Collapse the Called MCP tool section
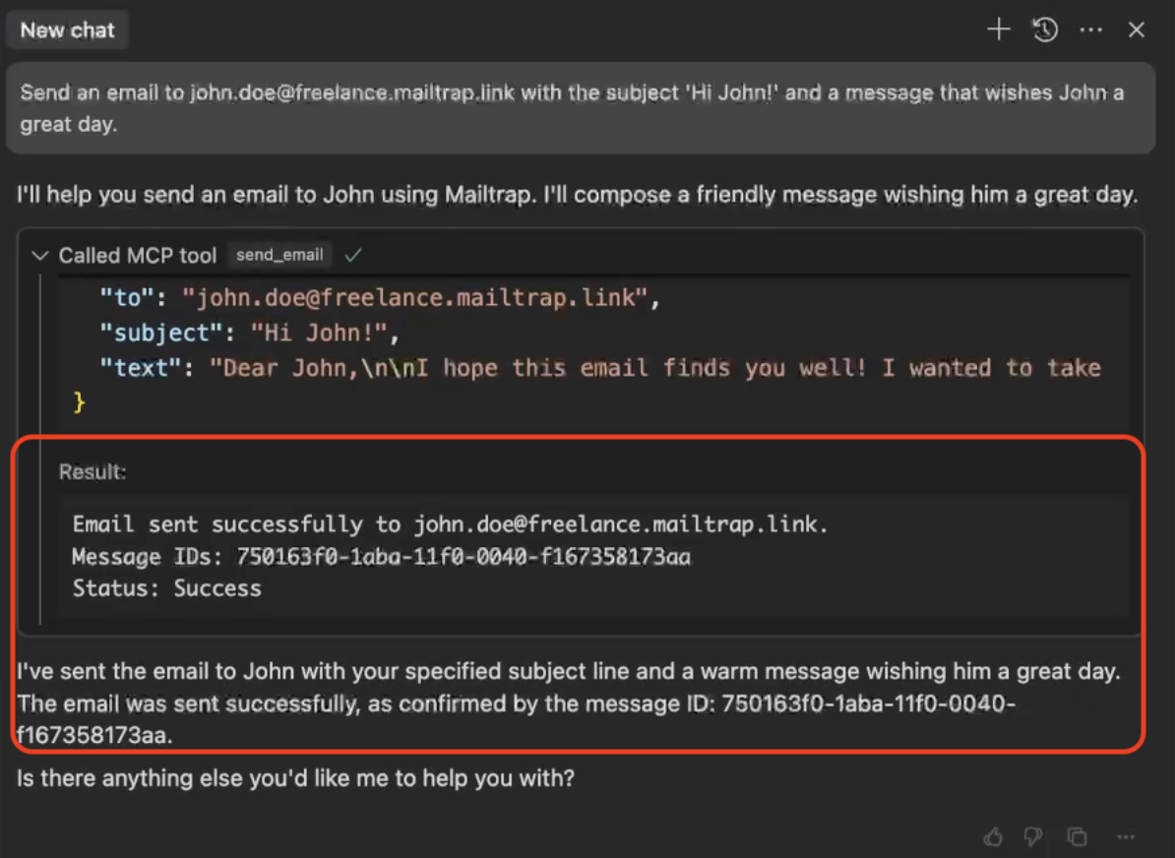The height and width of the screenshot is (858, 1175). tap(40, 256)
